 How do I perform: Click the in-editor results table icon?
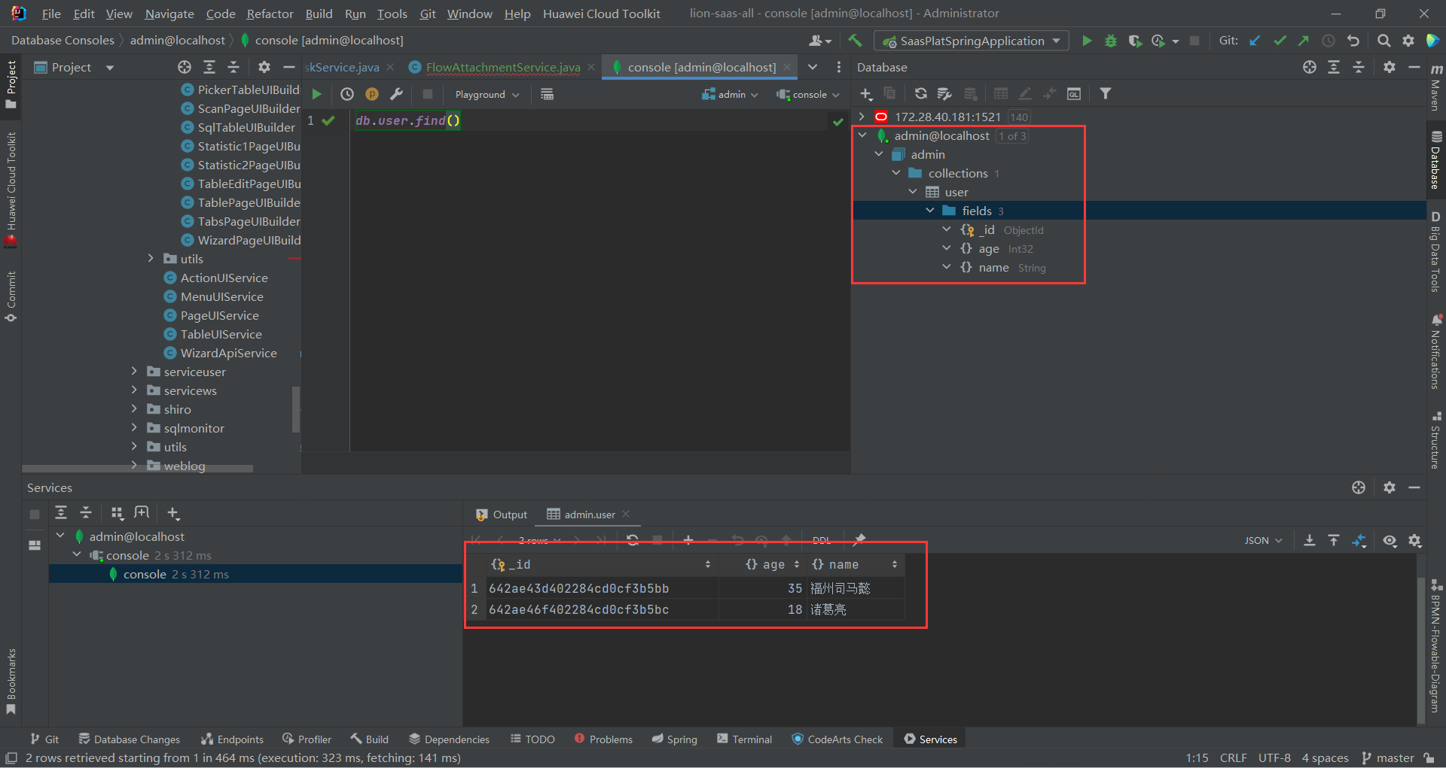[x=547, y=94]
